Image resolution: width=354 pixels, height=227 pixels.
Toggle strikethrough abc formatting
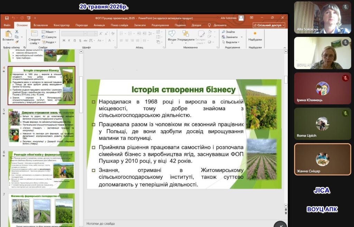[x=85, y=41]
